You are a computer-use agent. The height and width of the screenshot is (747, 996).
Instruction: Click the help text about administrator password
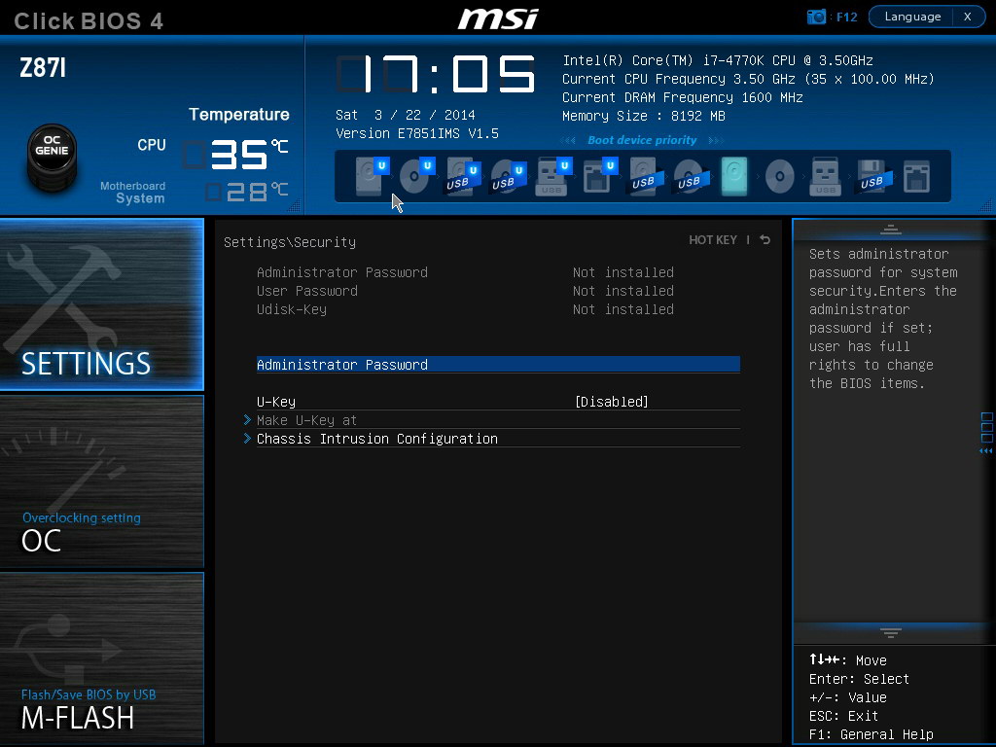tap(883, 318)
